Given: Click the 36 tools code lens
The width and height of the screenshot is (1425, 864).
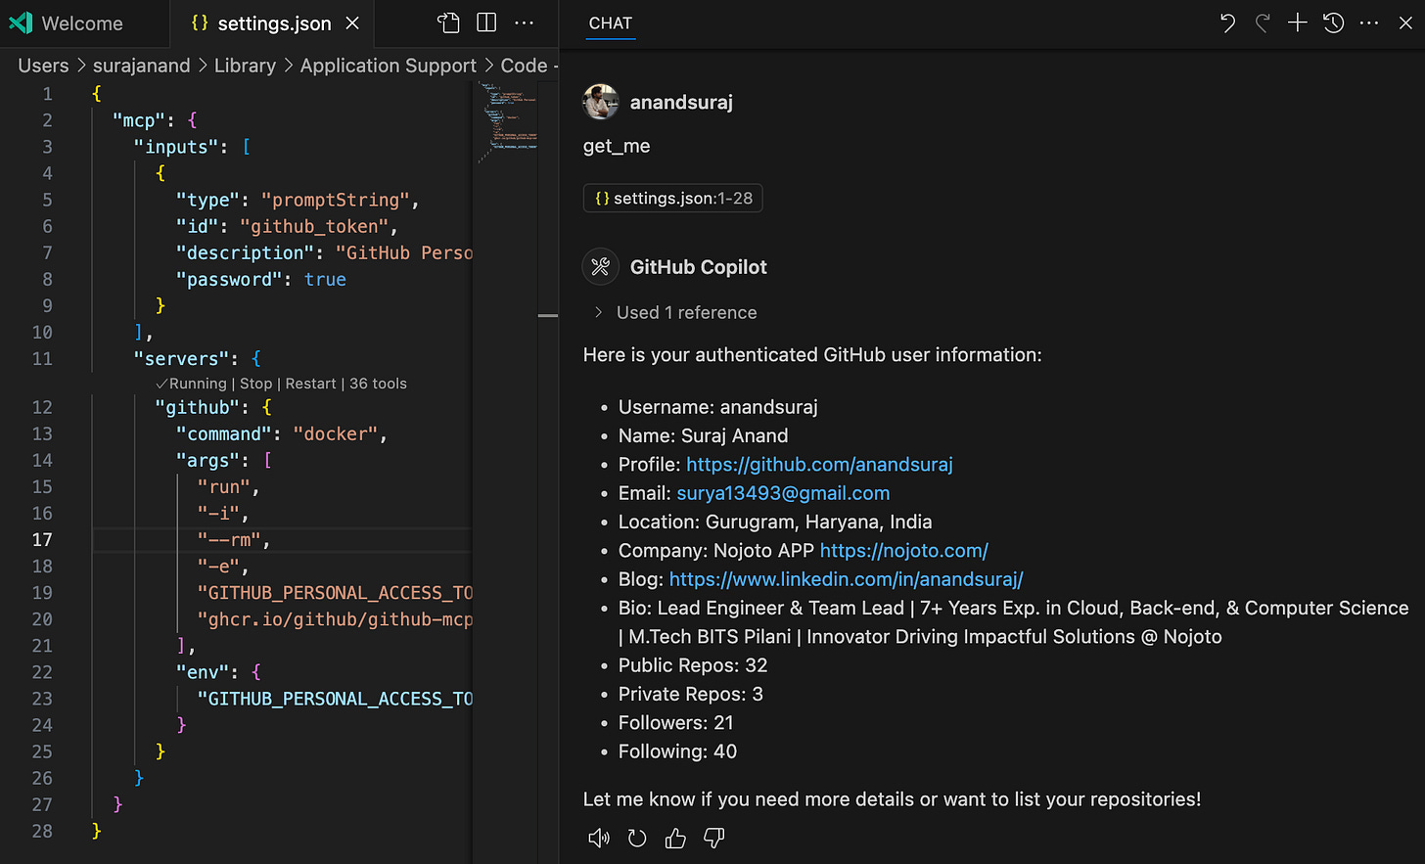Looking at the screenshot, I should click(x=378, y=384).
